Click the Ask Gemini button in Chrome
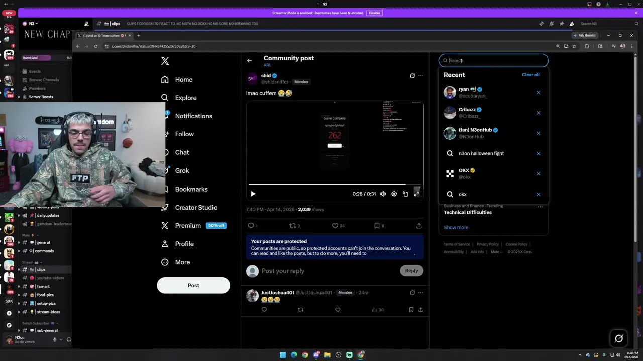The height and width of the screenshot is (361, 643). pos(585,36)
